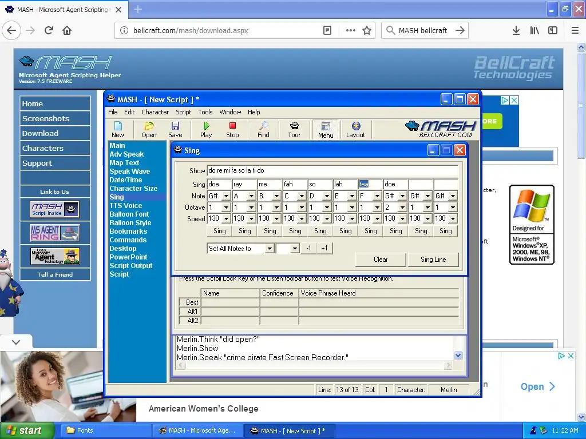Toggle reader view icon in address bar
The image size is (586, 439).
[x=327, y=30]
